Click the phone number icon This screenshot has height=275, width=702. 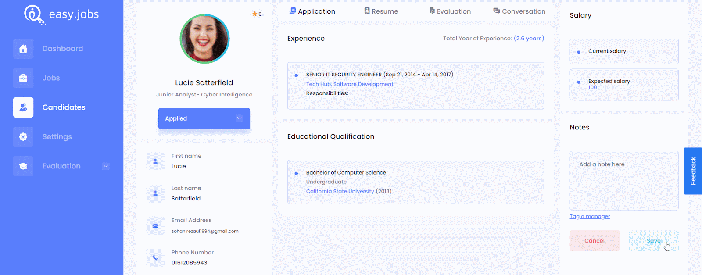point(155,258)
